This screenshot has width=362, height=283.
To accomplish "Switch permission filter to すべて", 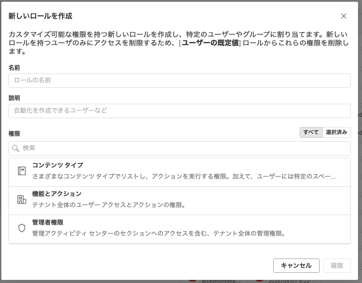I will (x=311, y=132).
